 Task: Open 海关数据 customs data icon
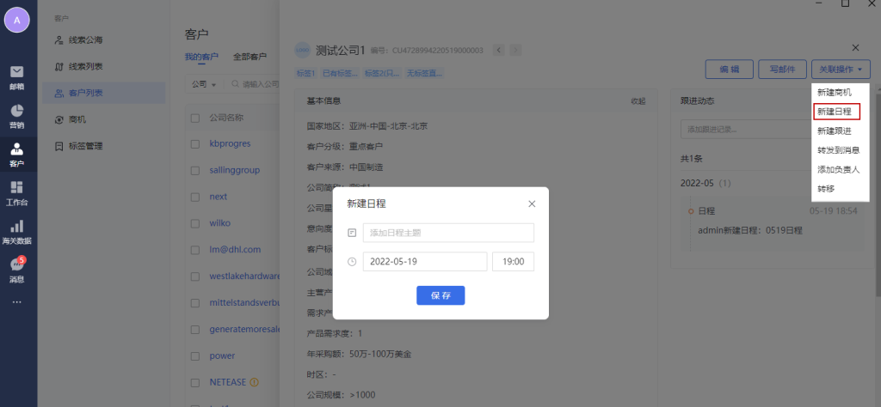pyautogui.click(x=17, y=232)
